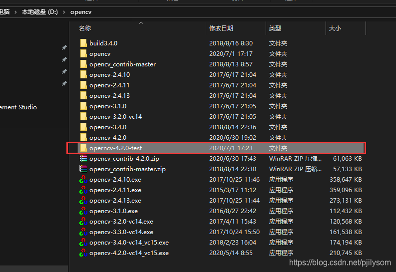This screenshot has height=272, width=396.
Task: Expand breadcrumb chevron after 本地磁盘 (D:)
Action: 64,12
